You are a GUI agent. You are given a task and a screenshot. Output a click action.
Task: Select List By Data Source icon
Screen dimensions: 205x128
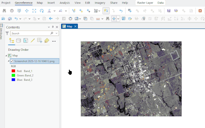click(x=19, y=41)
